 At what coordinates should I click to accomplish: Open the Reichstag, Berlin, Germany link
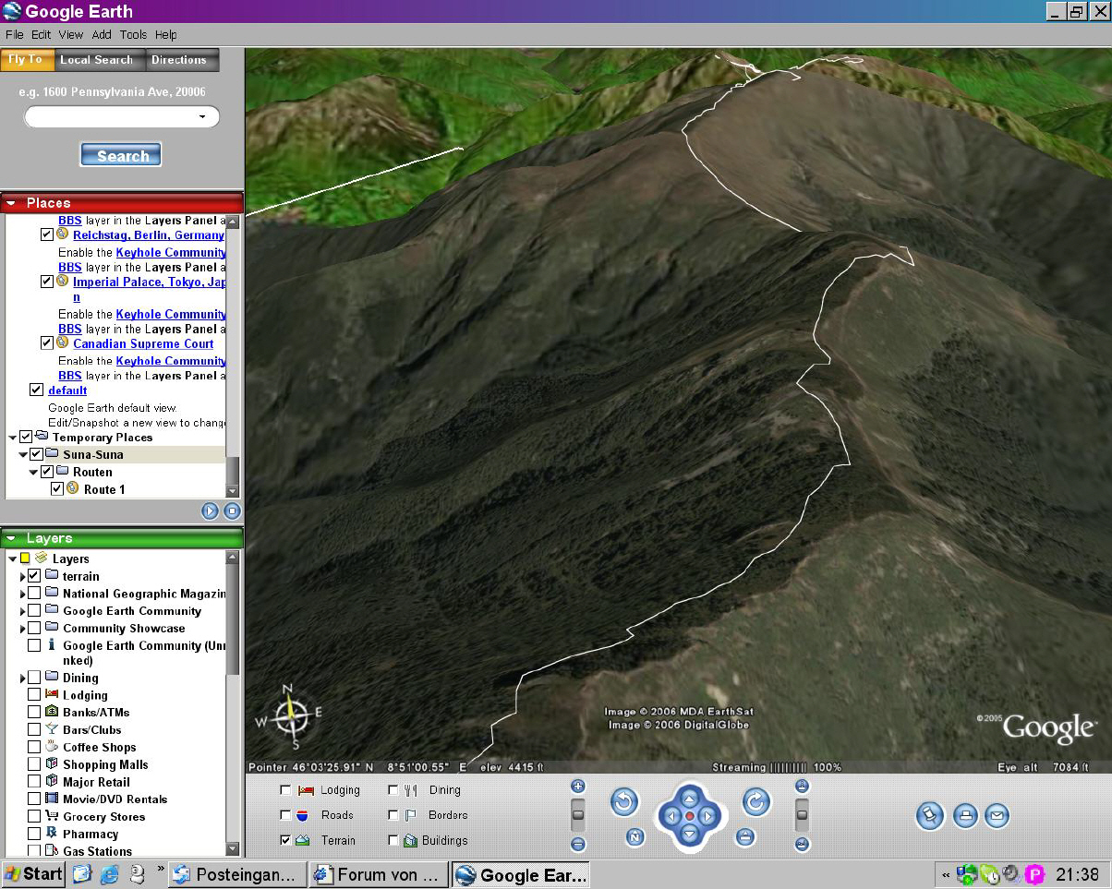(x=149, y=235)
